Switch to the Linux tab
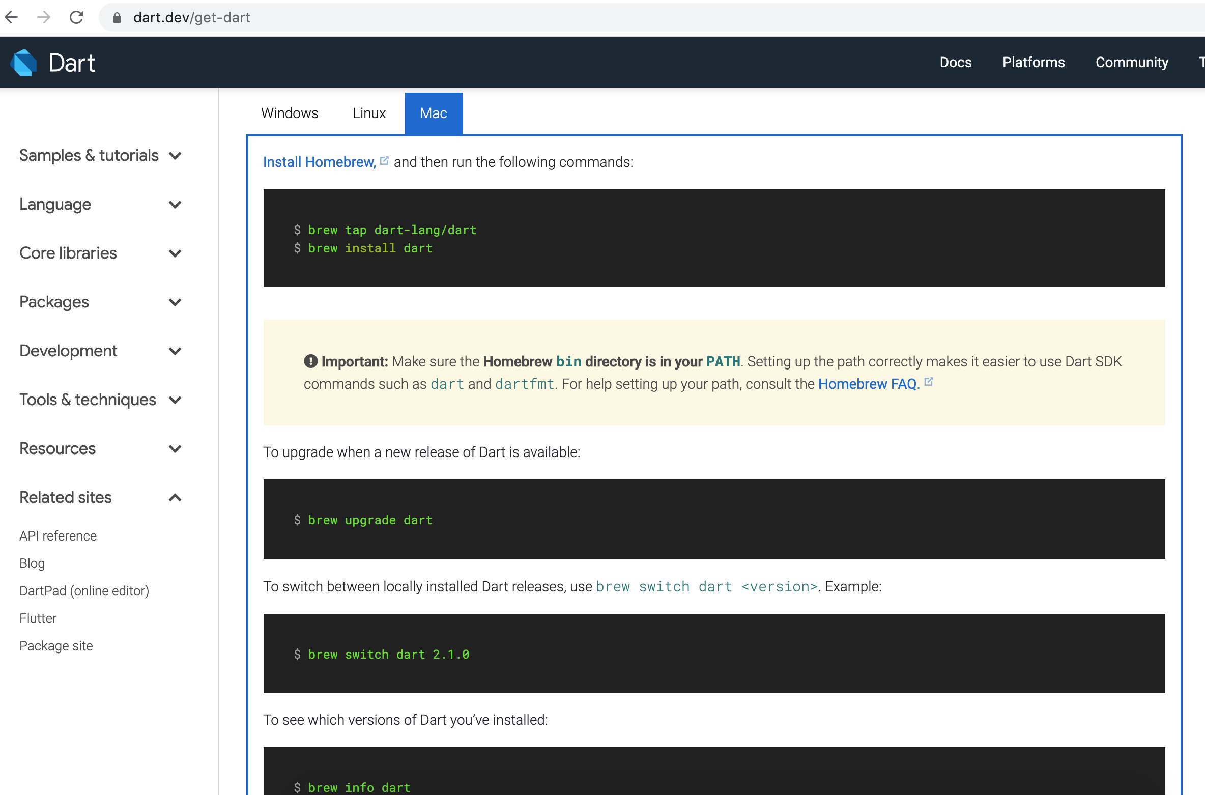Viewport: 1205px width, 795px height. (369, 113)
